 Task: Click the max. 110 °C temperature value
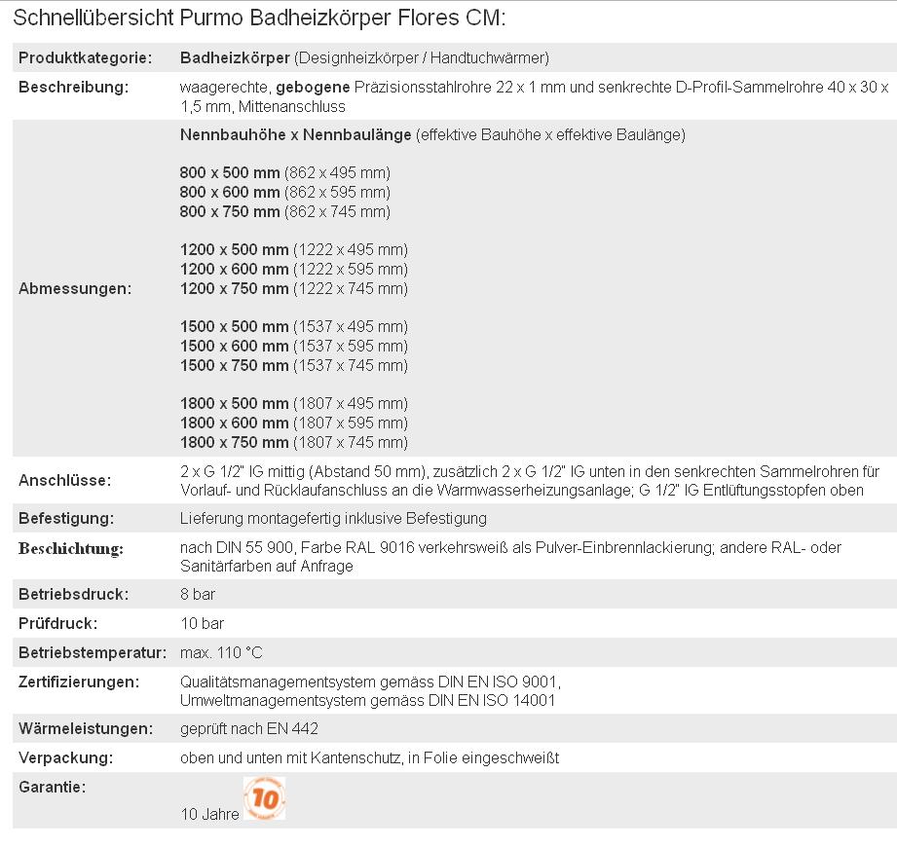tap(221, 652)
